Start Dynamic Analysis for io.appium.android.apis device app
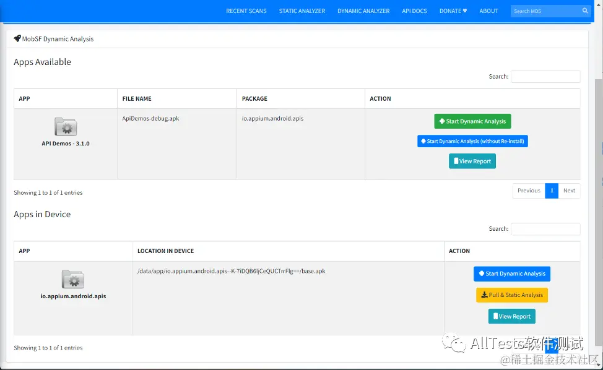This screenshot has width=603, height=370. (512, 273)
